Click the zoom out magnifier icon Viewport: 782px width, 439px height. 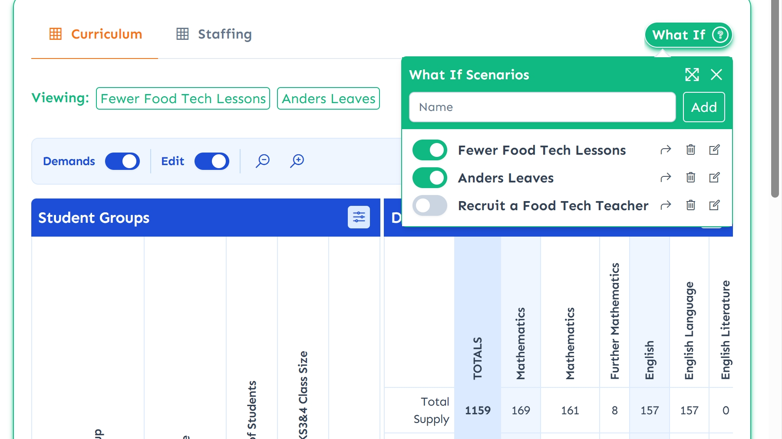[263, 161]
